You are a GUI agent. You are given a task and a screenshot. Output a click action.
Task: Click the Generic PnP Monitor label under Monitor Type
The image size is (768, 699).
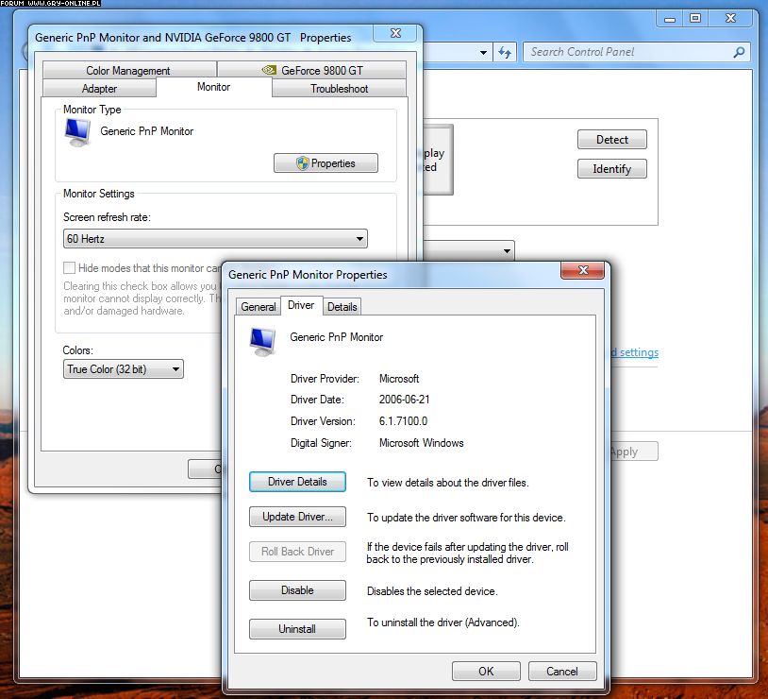click(x=147, y=131)
